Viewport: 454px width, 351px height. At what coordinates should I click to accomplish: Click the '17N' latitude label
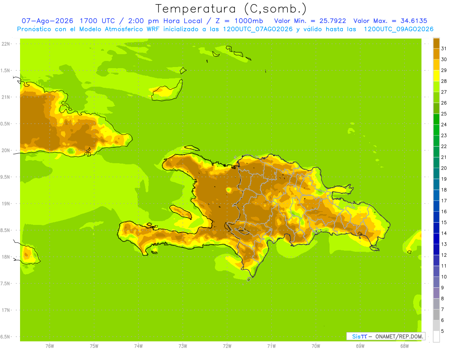[x=6, y=310]
